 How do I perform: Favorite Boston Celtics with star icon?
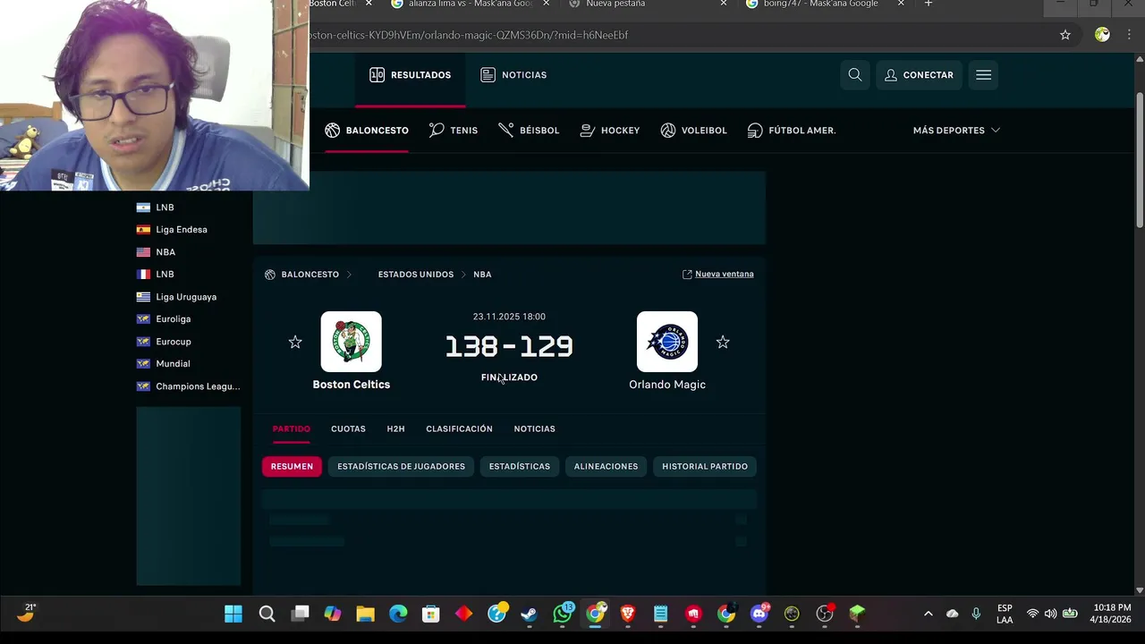[x=295, y=342]
